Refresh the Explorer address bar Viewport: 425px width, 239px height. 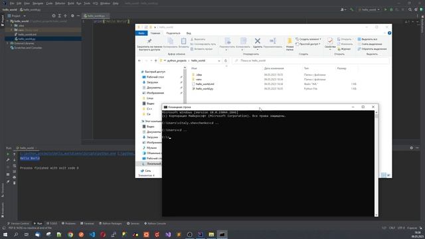(x=226, y=60)
